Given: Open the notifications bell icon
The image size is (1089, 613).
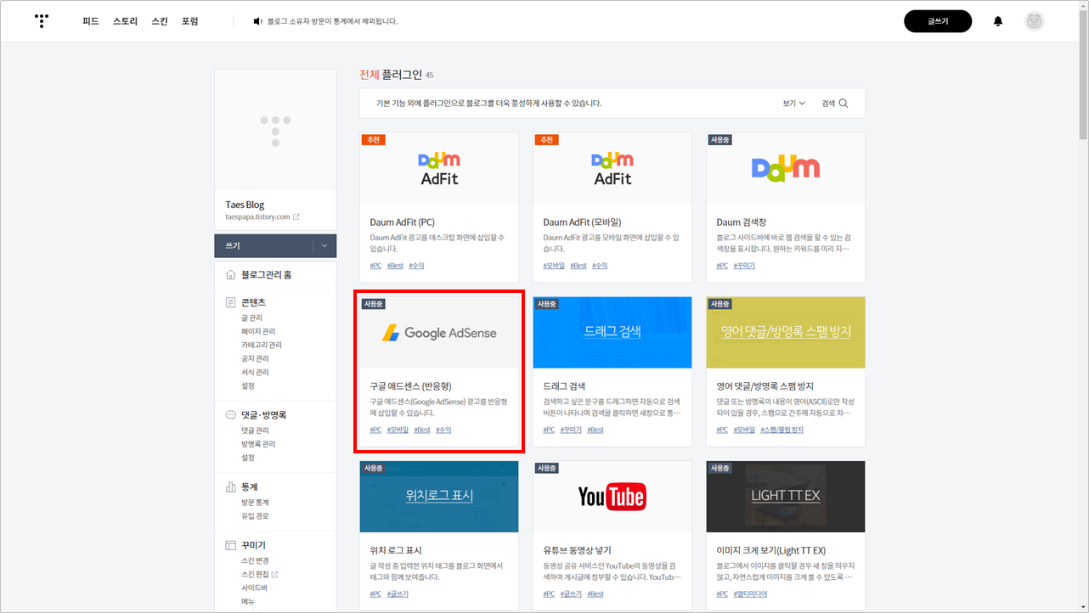Looking at the screenshot, I should click(x=998, y=21).
